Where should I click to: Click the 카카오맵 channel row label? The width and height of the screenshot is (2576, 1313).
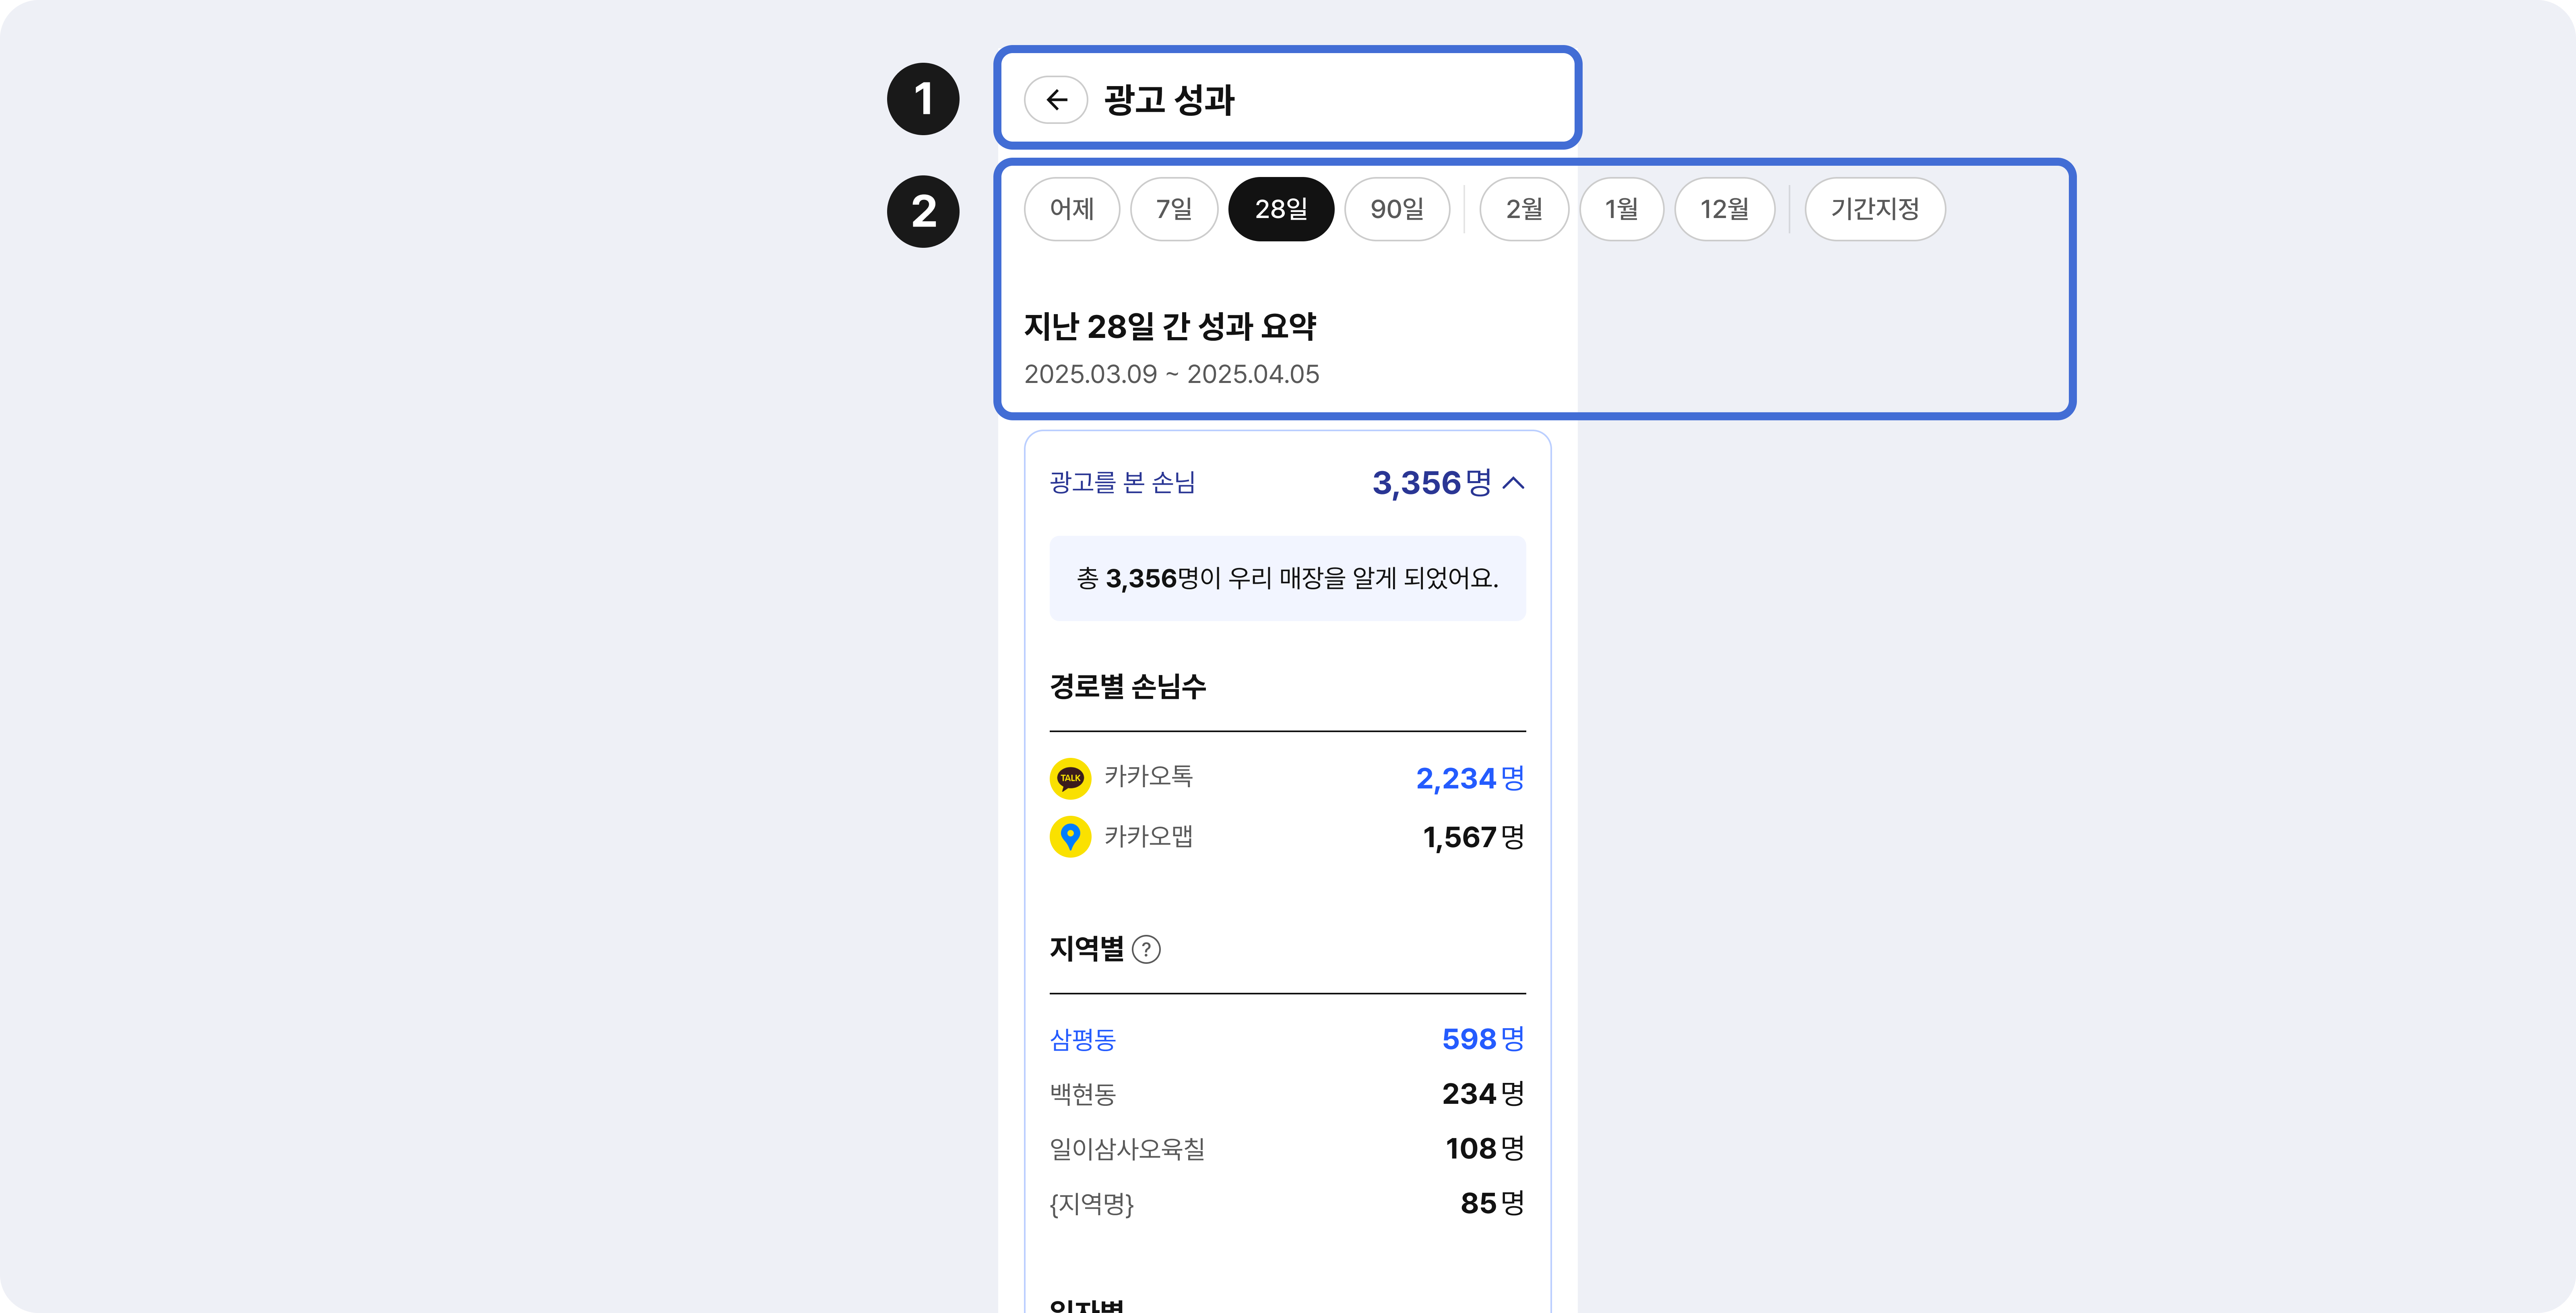1148,836
